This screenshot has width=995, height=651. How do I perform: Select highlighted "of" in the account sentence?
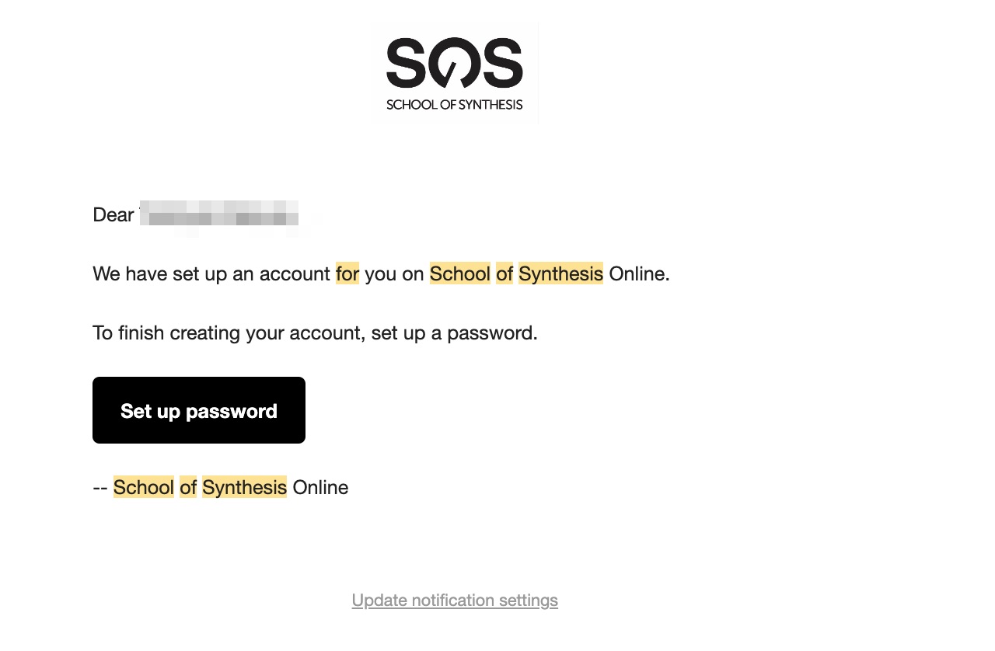click(504, 274)
